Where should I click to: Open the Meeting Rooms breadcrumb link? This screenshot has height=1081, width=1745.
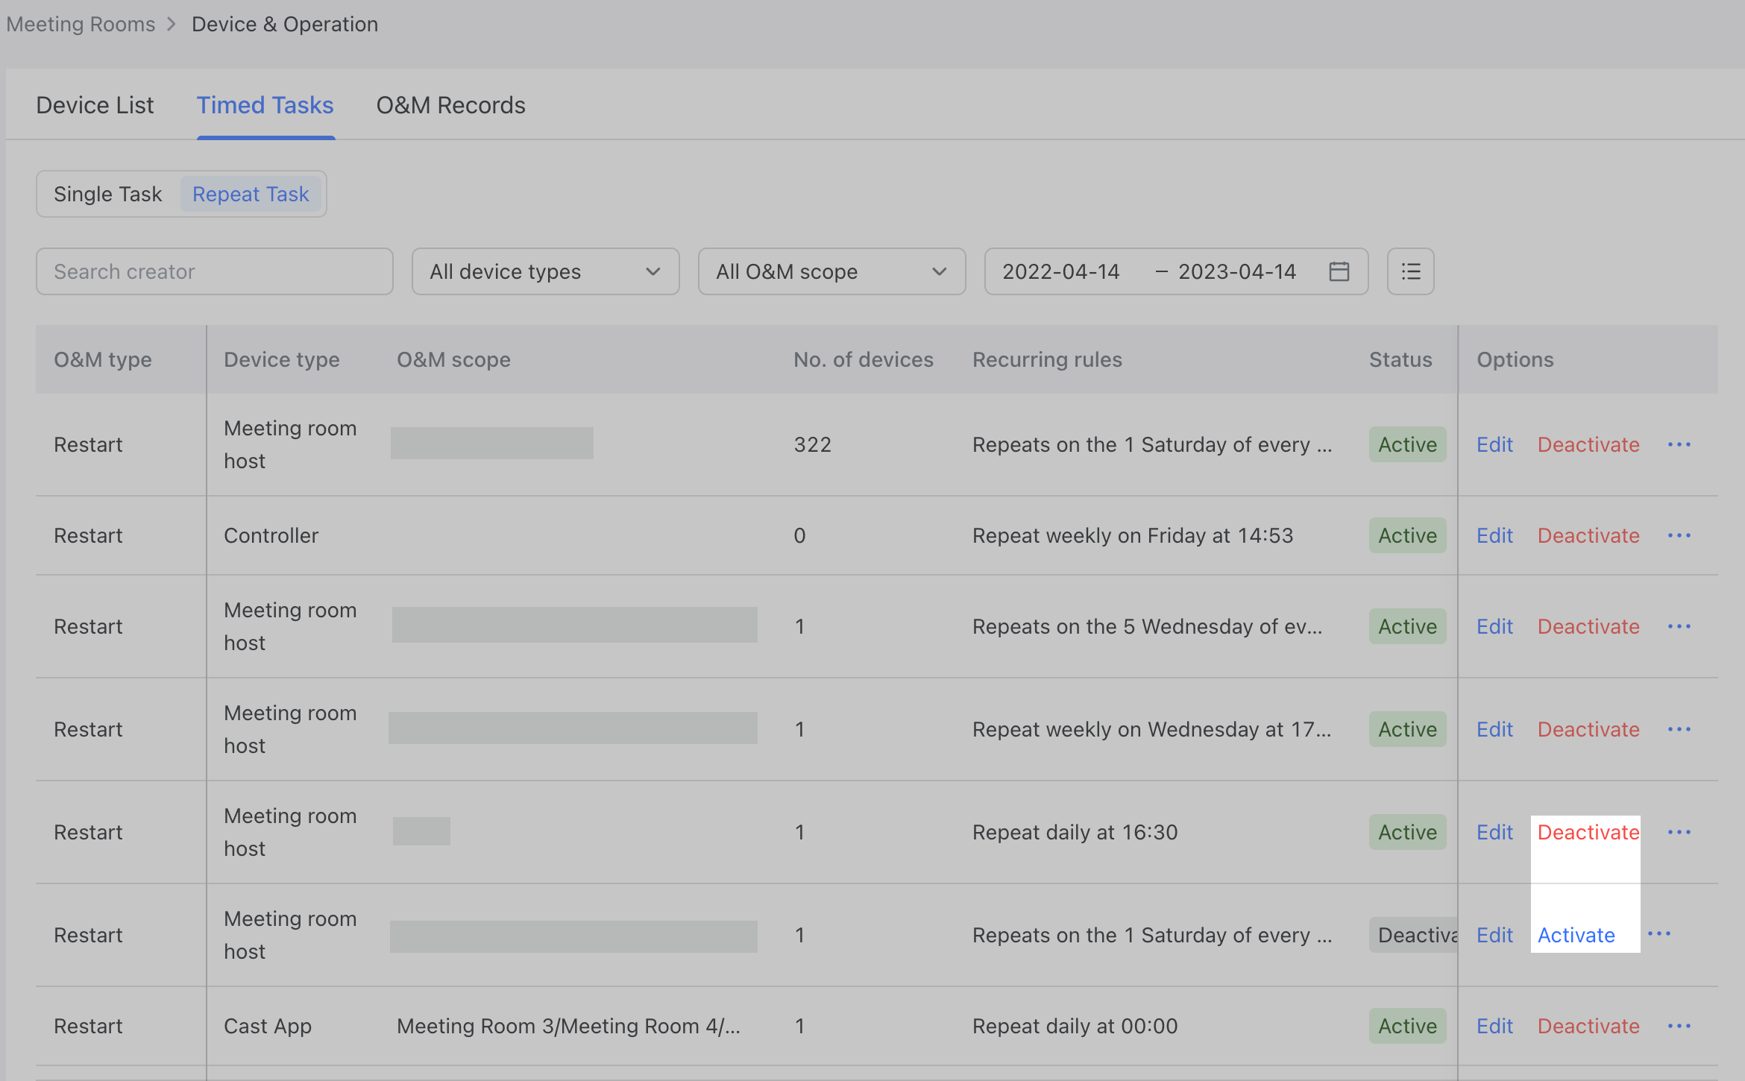tap(81, 23)
